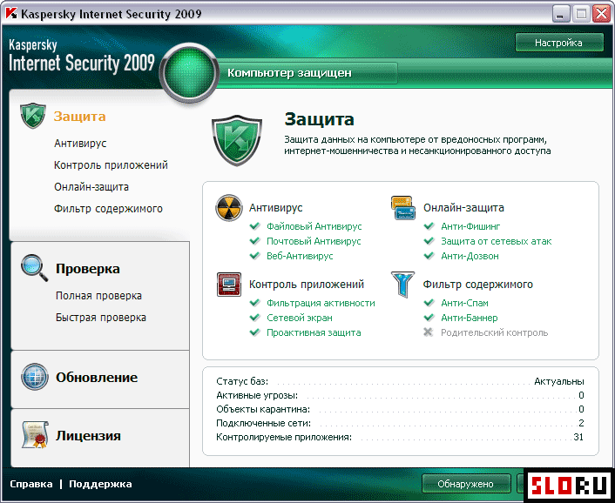The height and width of the screenshot is (503, 615).
Task: Toggle the Файловый Антивирус checkmark
Action: pyautogui.click(x=254, y=226)
